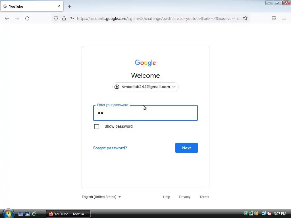View site security padlock info
Screen dimensions: 291x218
tap(64, 18)
